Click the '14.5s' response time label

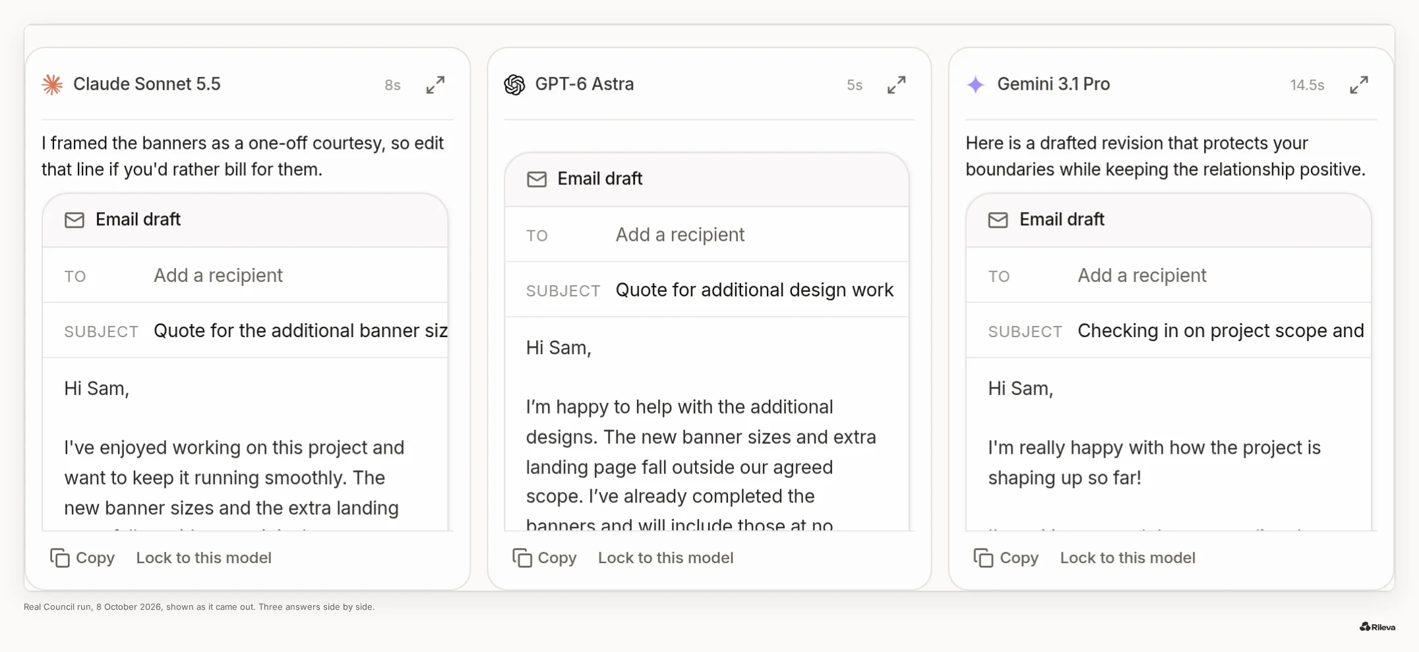coord(1307,85)
